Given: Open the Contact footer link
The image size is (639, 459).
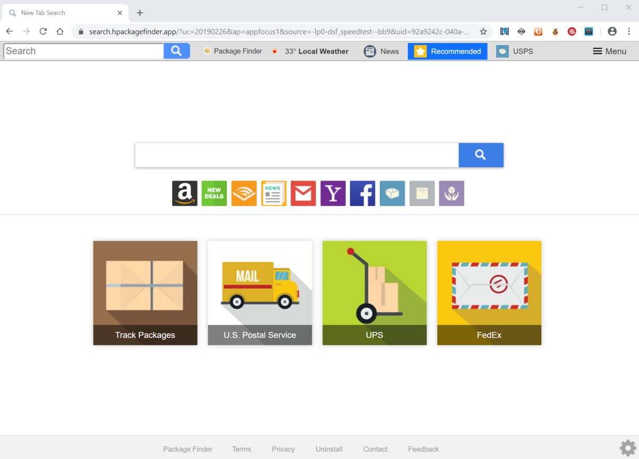Looking at the screenshot, I should [375, 449].
